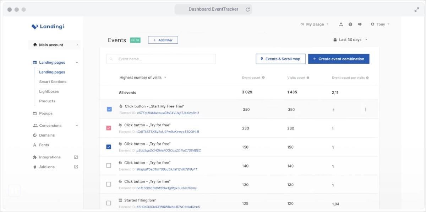The image size is (426, 212).
Task: Collapse the Landing pages section in sidebar
Action: (x=77, y=62)
